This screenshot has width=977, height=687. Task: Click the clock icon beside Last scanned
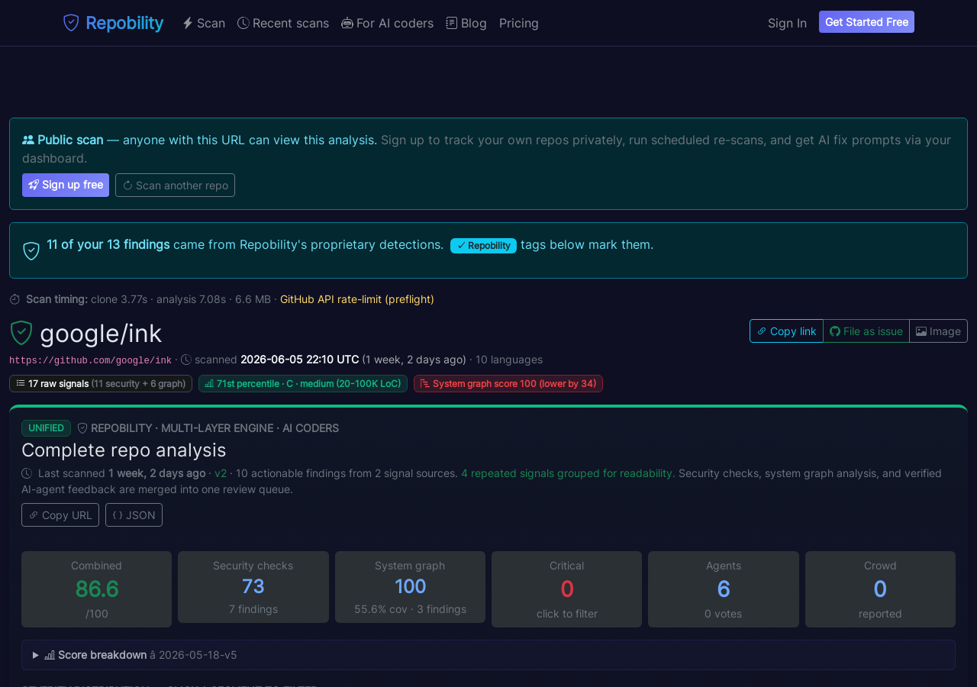[x=27, y=473]
